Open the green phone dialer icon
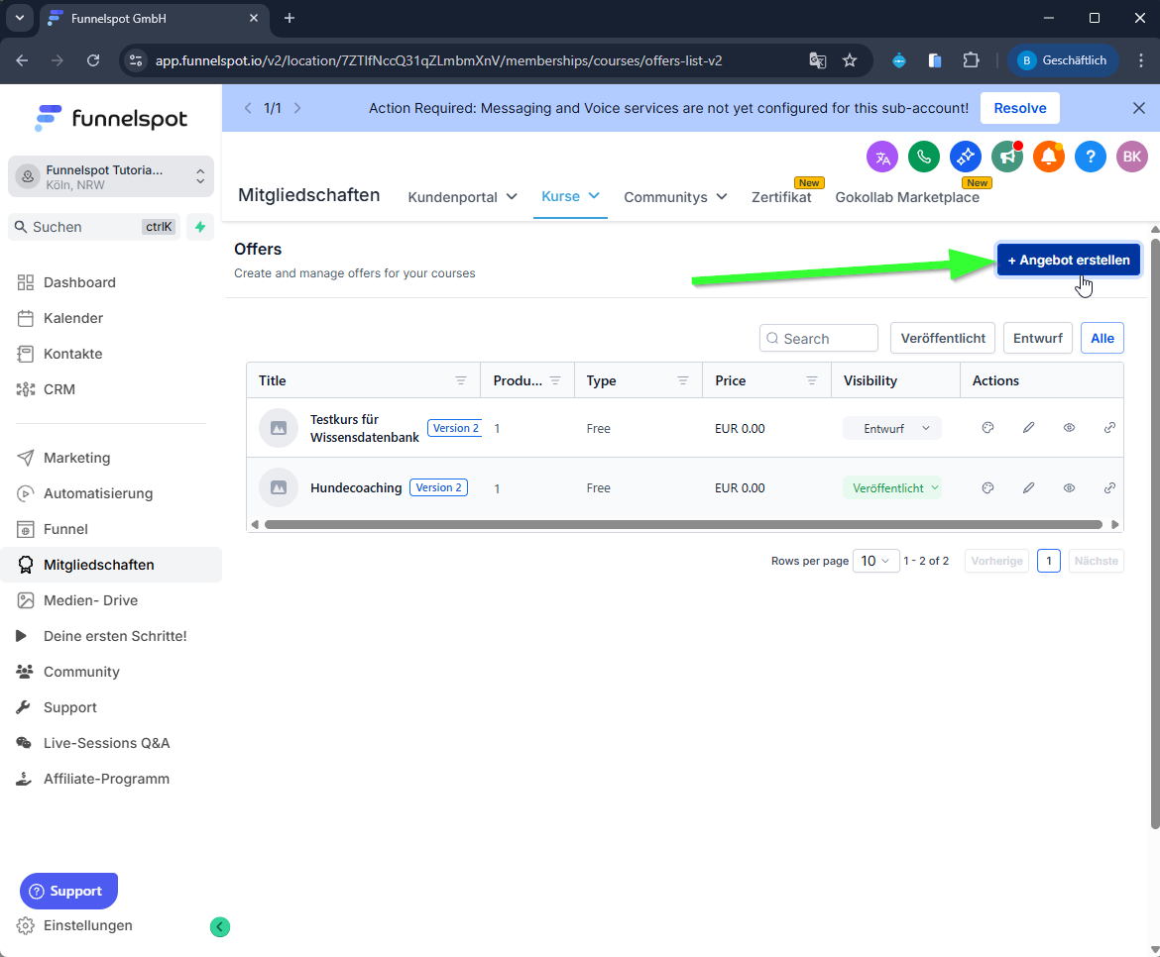1160x957 pixels. pyautogui.click(x=924, y=157)
